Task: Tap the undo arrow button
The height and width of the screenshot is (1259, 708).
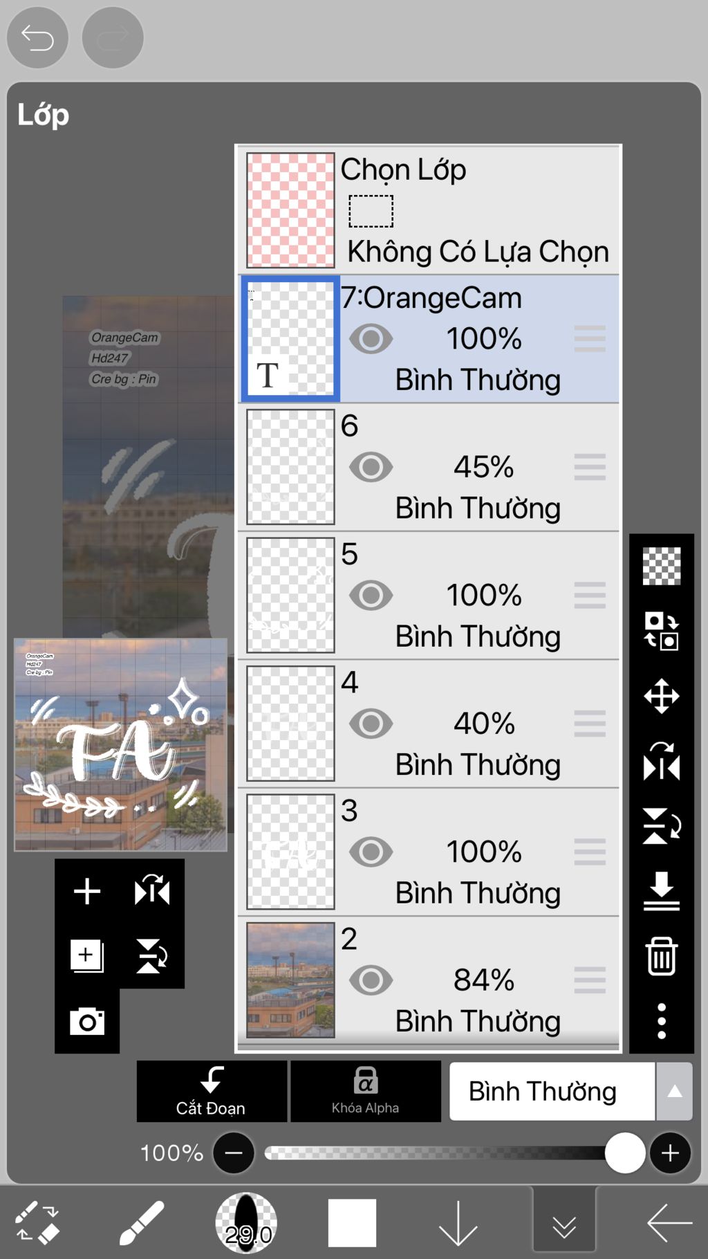Action: point(37,37)
